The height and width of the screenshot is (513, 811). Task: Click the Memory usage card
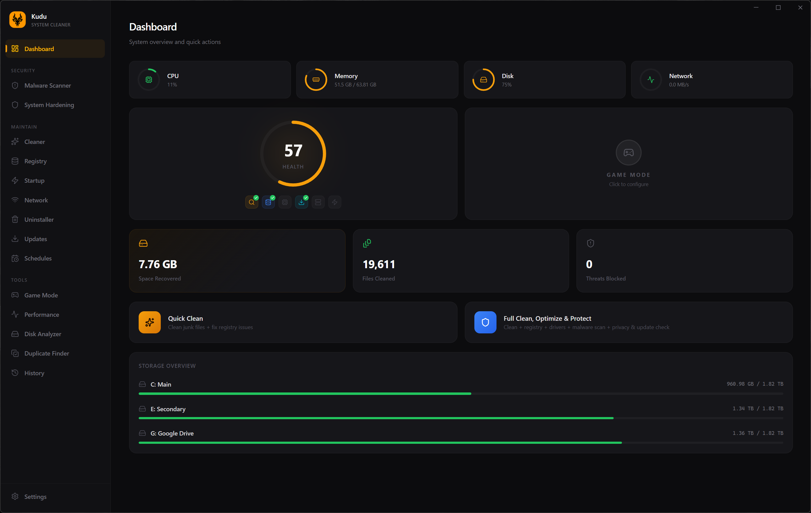pyautogui.click(x=377, y=80)
